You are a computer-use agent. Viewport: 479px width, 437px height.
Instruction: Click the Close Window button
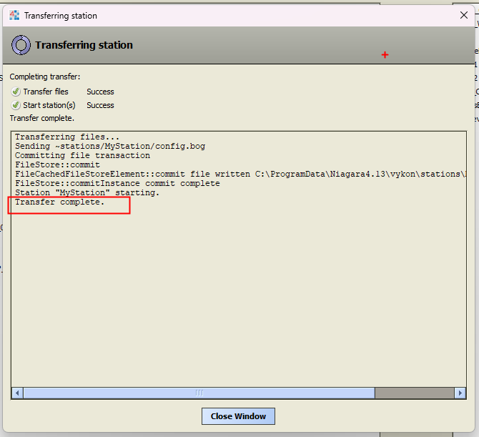[238, 416]
